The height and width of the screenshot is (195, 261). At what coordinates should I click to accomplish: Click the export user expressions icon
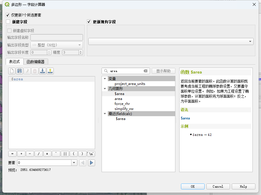50,71
